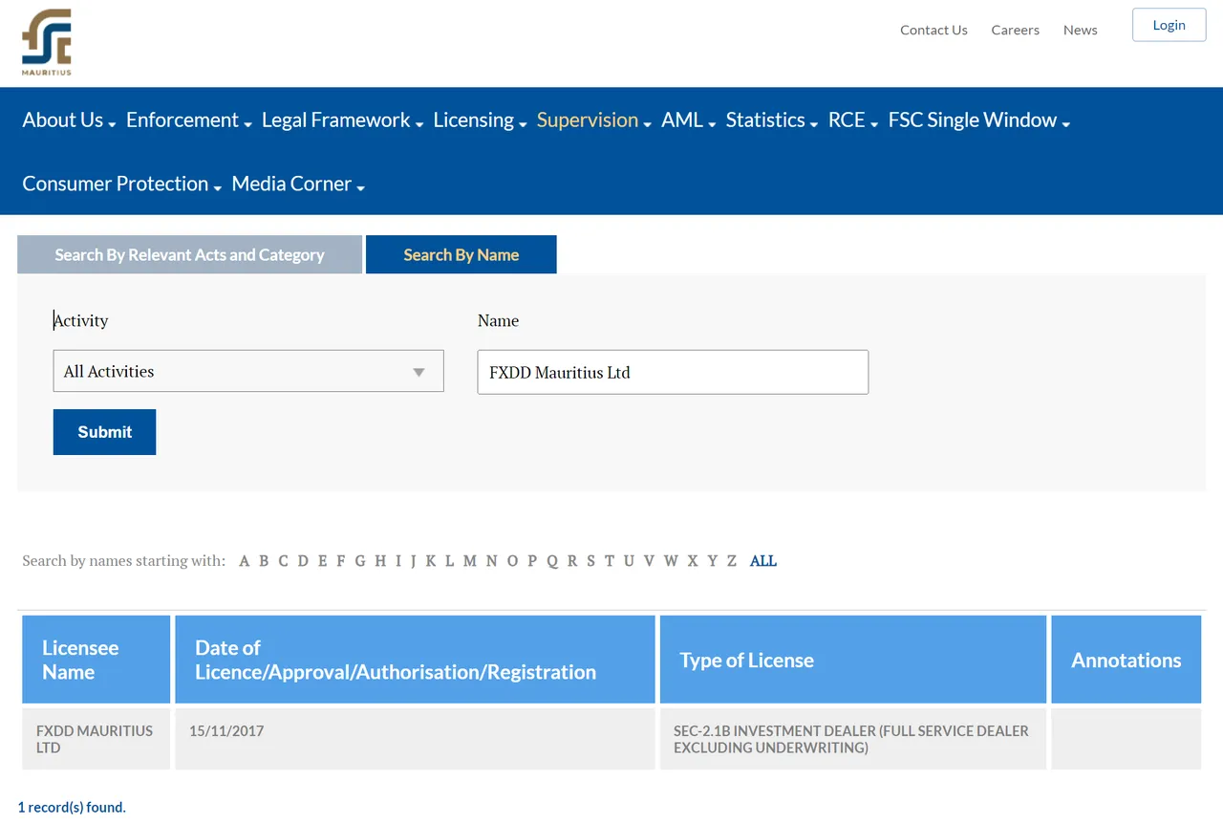Expand the Consumer Protection menu

[x=121, y=184]
